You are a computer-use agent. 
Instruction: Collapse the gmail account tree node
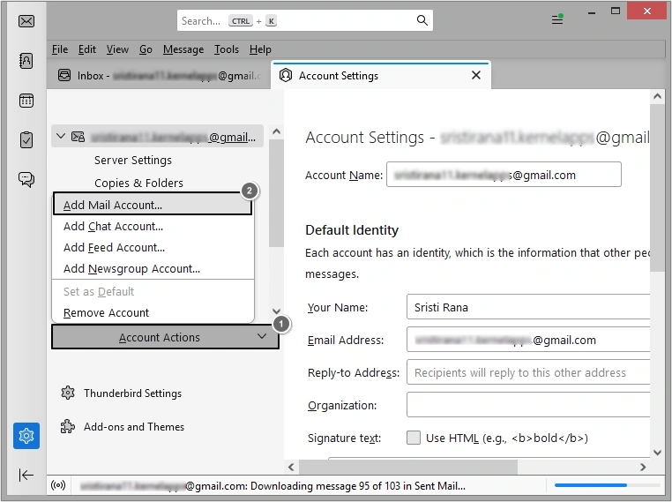point(61,137)
